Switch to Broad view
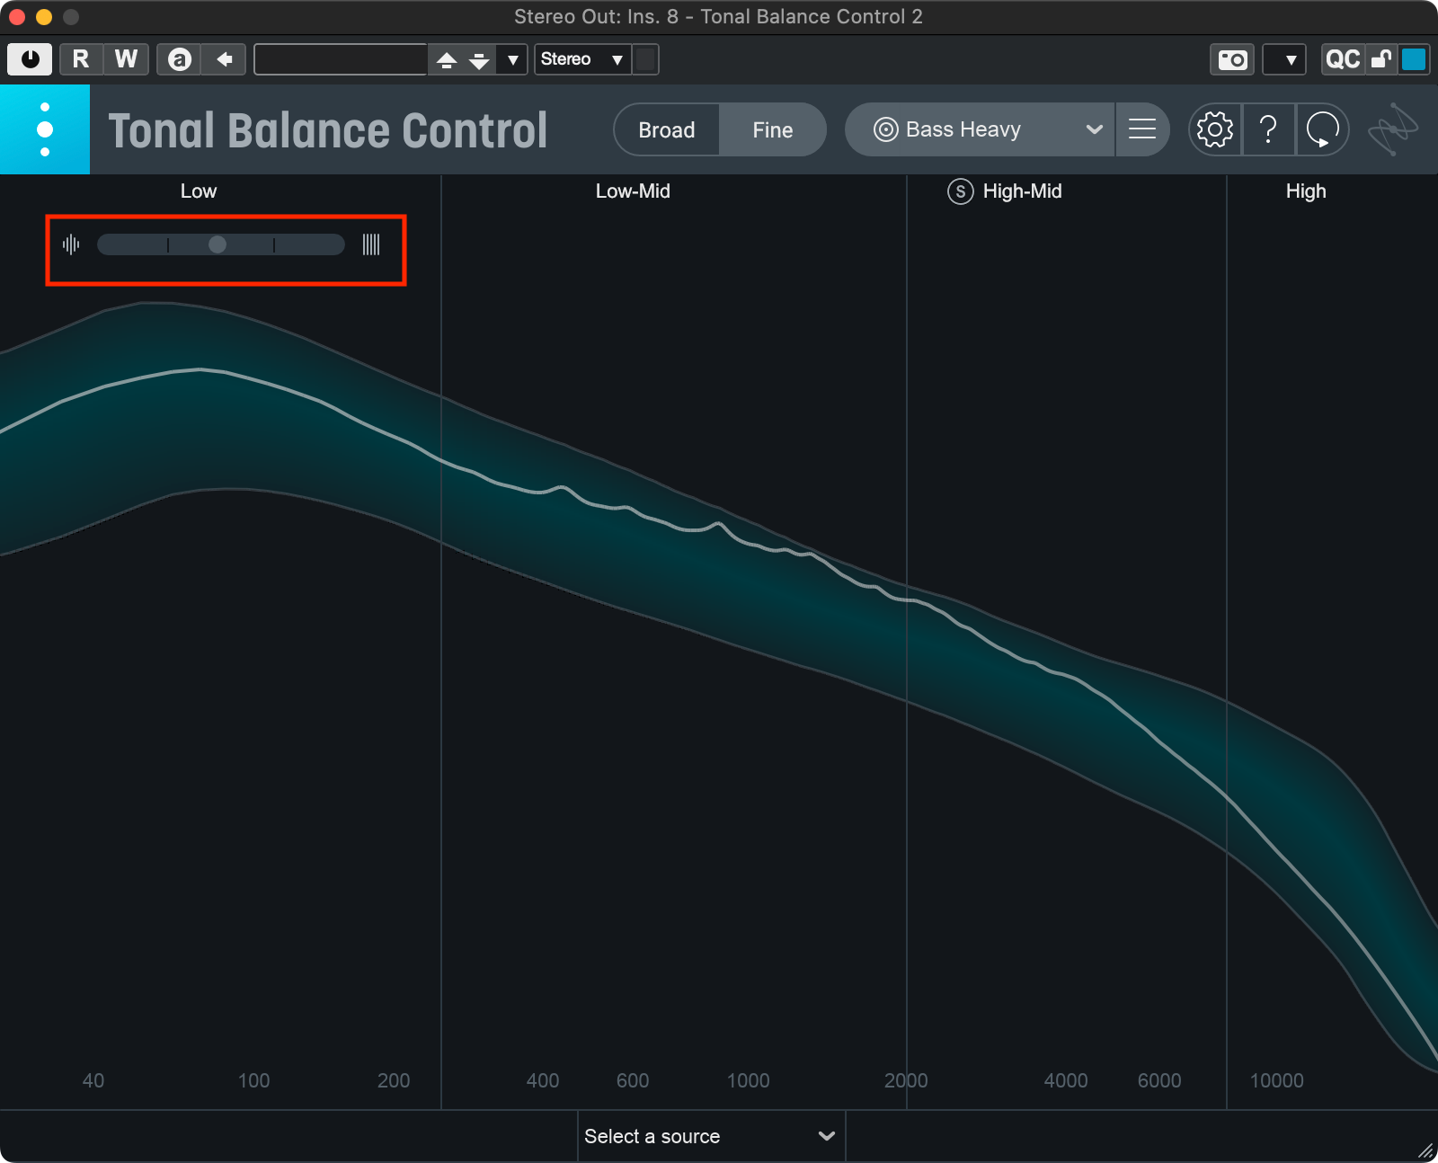The height and width of the screenshot is (1163, 1438). coord(666,129)
